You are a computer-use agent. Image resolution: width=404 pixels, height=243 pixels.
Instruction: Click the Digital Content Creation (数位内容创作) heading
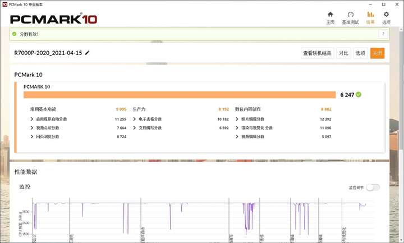coord(248,109)
